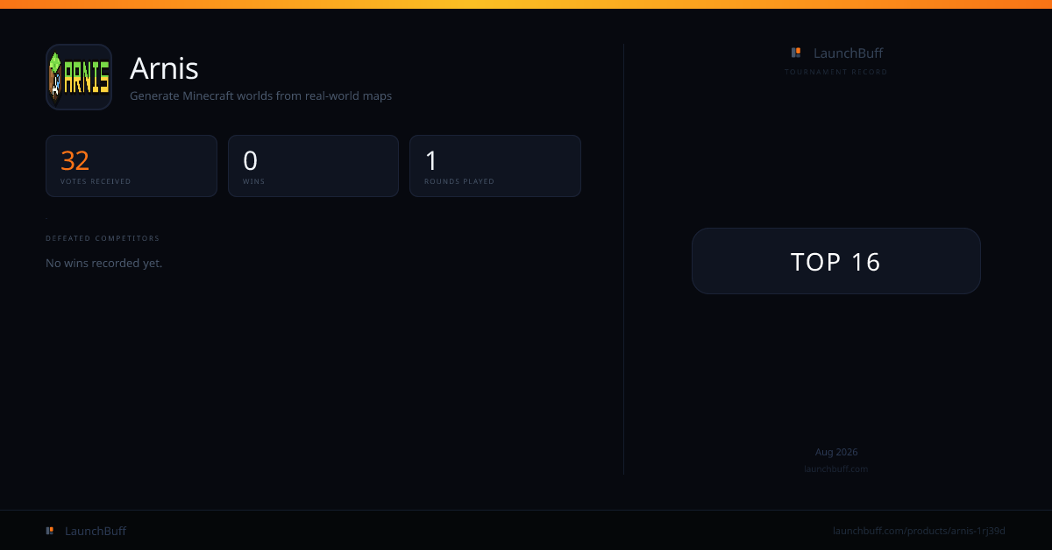This screenshot has height=550, width=1052.
Task: Open the launchbuff.com/products/arnis-1rj39d link
Action: coord(919,531)
